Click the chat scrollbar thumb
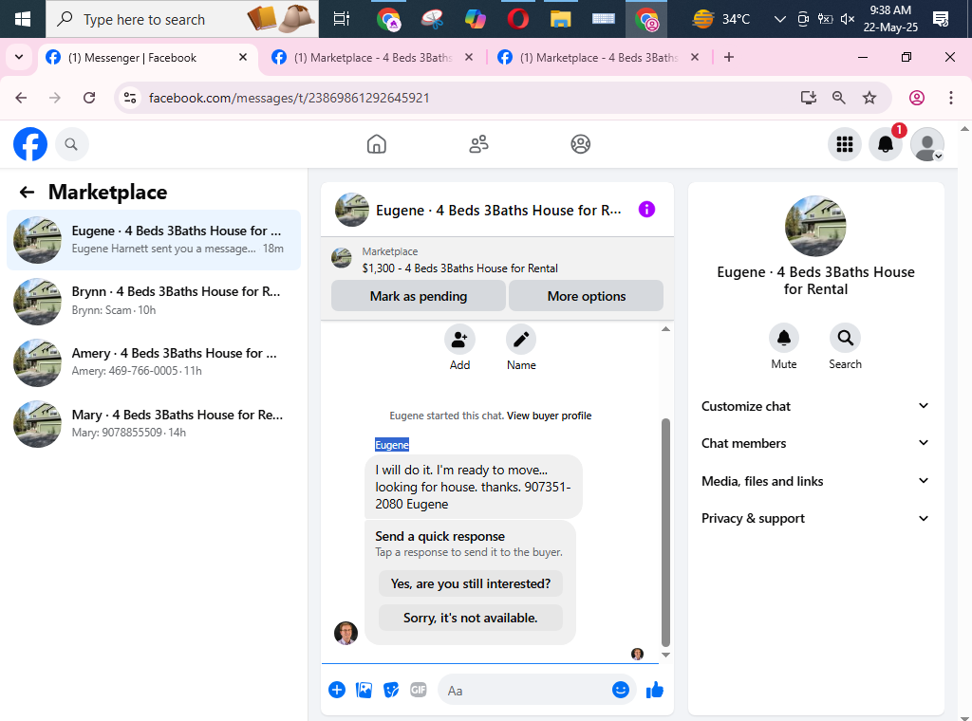Screen dimensions: 972x721 point(665,533)
